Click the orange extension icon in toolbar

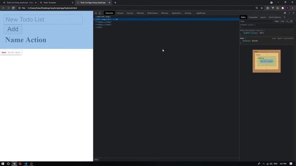click(277, 8)
